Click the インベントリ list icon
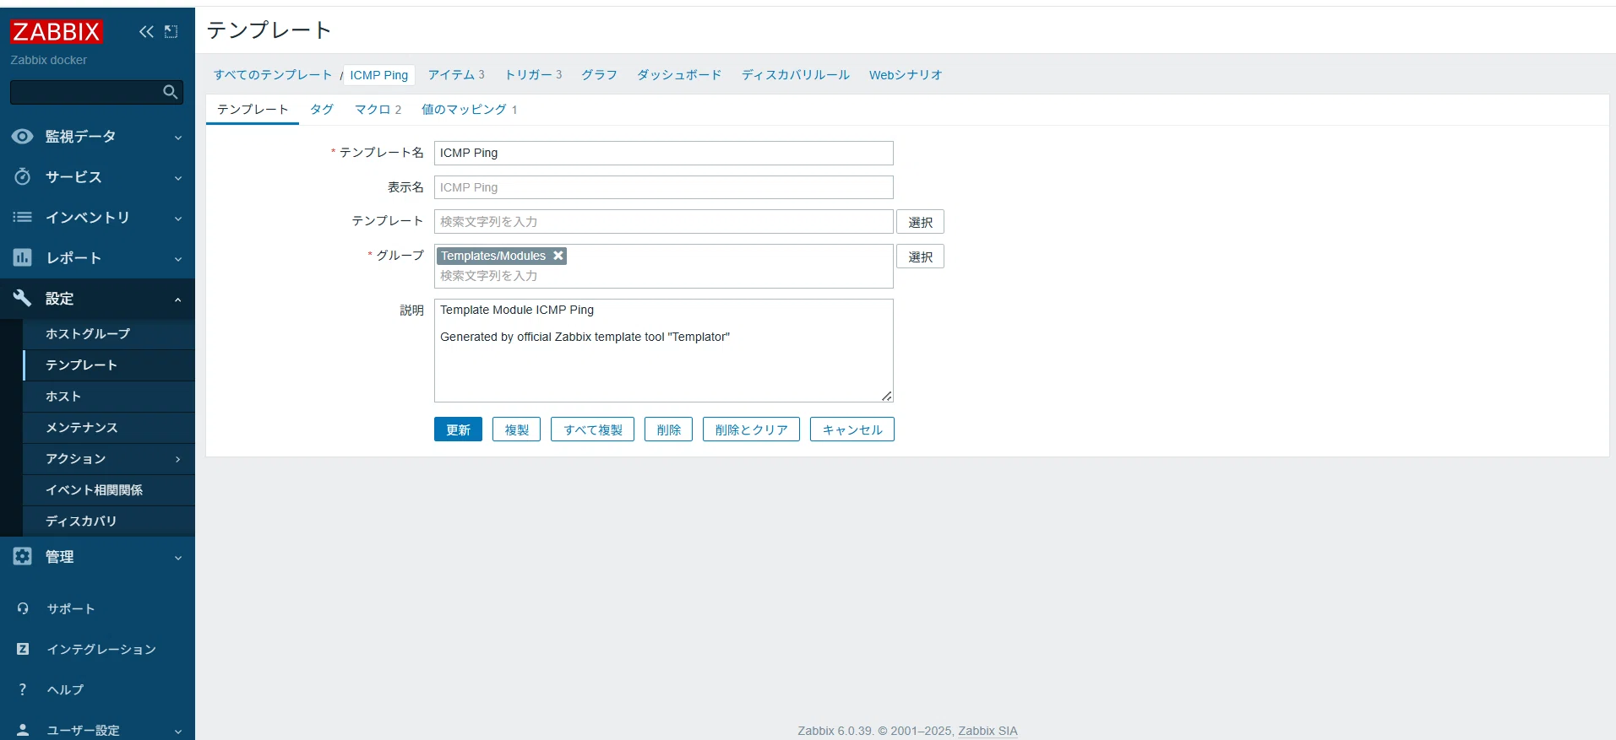This screenshot has width=1616, height=740. pyautogui.click(x=23, y=218)
